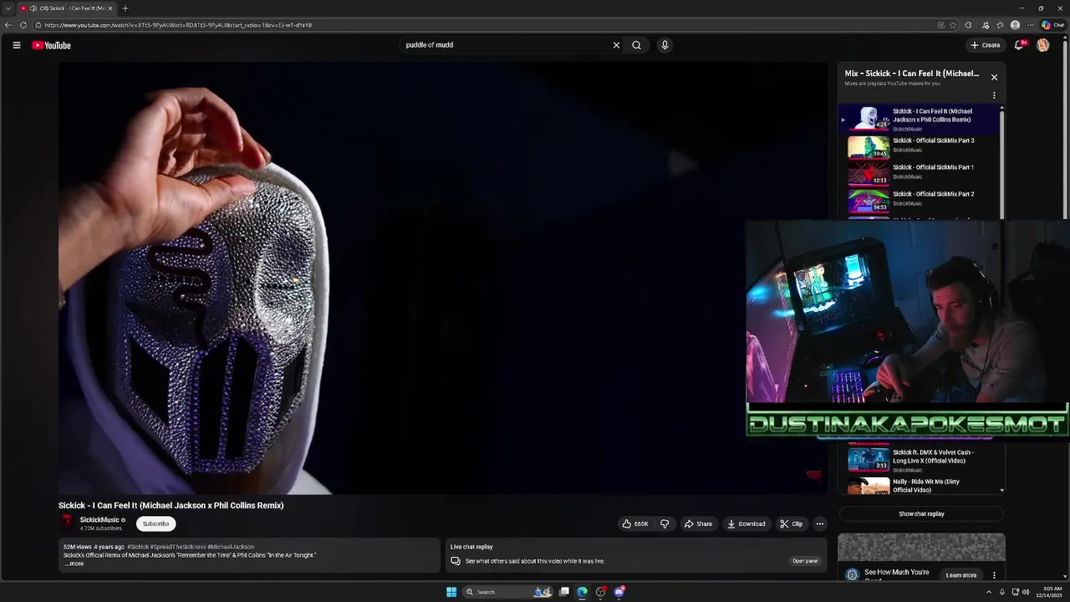This screenshot has height=602, width=1070.
Task: Open ad options three-dot menu
Action: pyautogui.click(x=994, y=575)
